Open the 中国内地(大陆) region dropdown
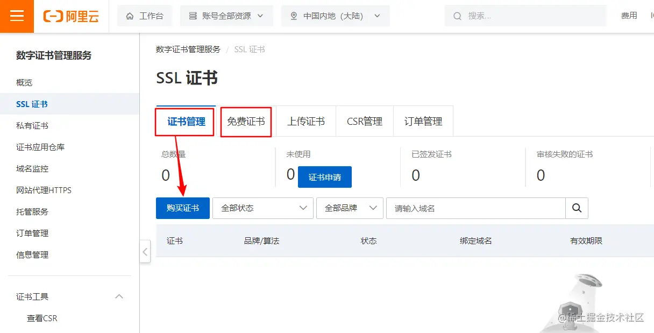Image resolution: width=654 pixels, height=333 pixels. [335, 16]
